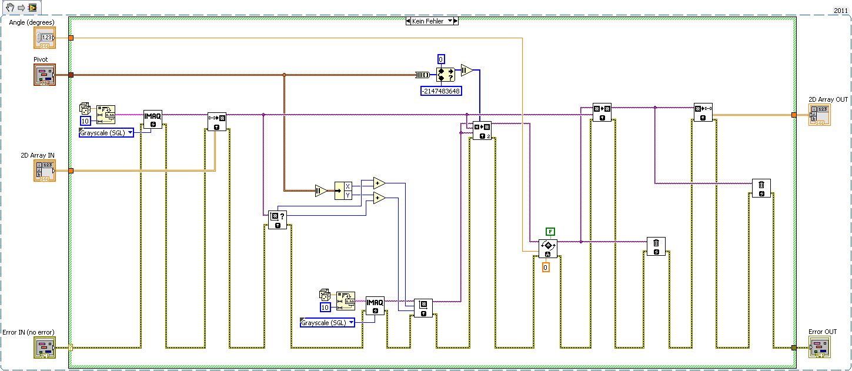The width and height of the screenshot is (852, 371).
Task: Select the IMAQ image copy node marked 2
Action: point(482,131)
